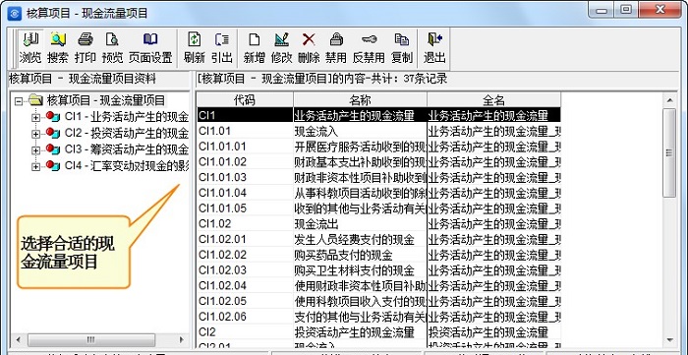Click the tree panel's horizontal scrollbar thumb

point(90,339)
